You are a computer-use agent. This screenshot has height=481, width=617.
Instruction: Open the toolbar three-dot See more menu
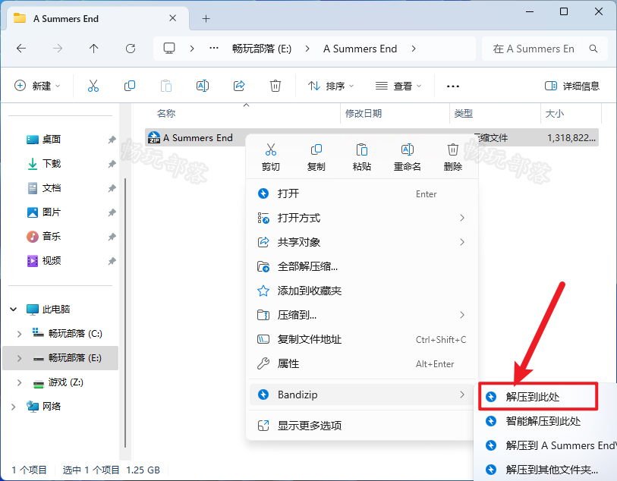pos(453,86)
